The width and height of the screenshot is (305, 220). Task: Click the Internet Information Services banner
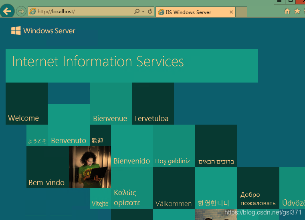(x=132, y=66)
